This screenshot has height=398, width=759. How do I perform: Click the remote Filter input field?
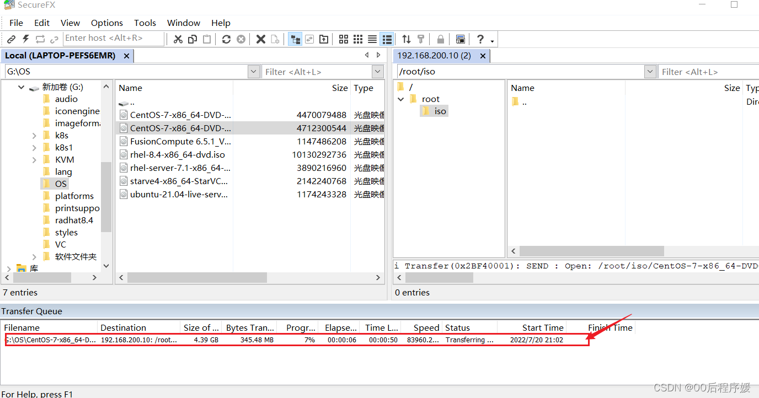[709, 72]
